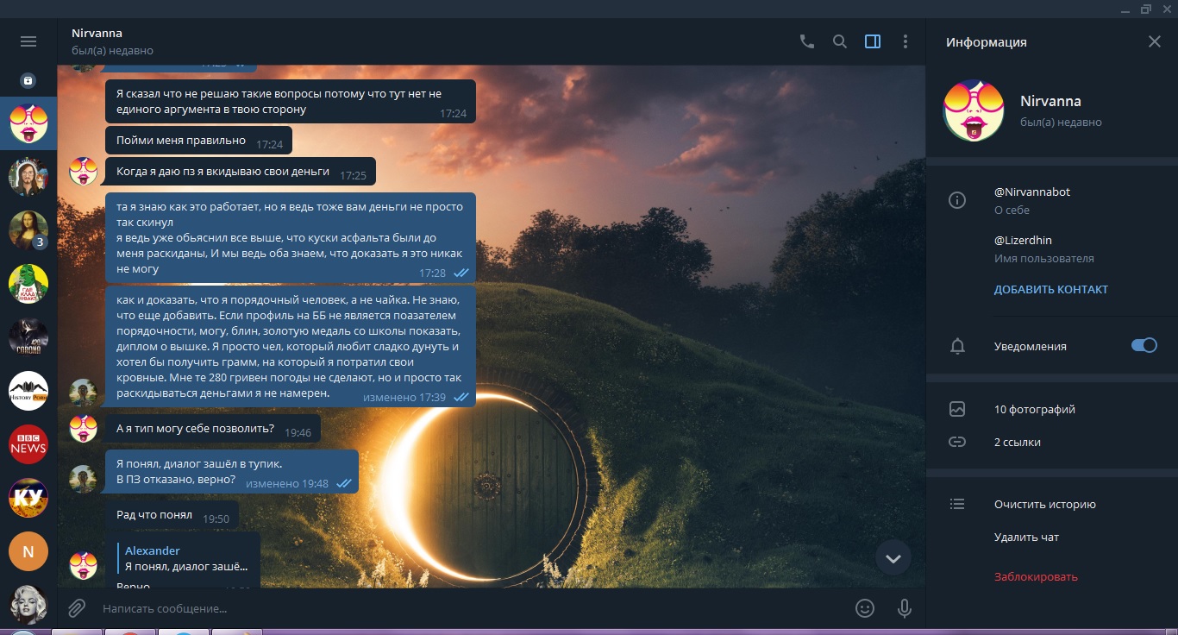Viewport: 1178px width, 635px height.
Task: Open the Corona avatar chat
Action: (x=28, y=337)
